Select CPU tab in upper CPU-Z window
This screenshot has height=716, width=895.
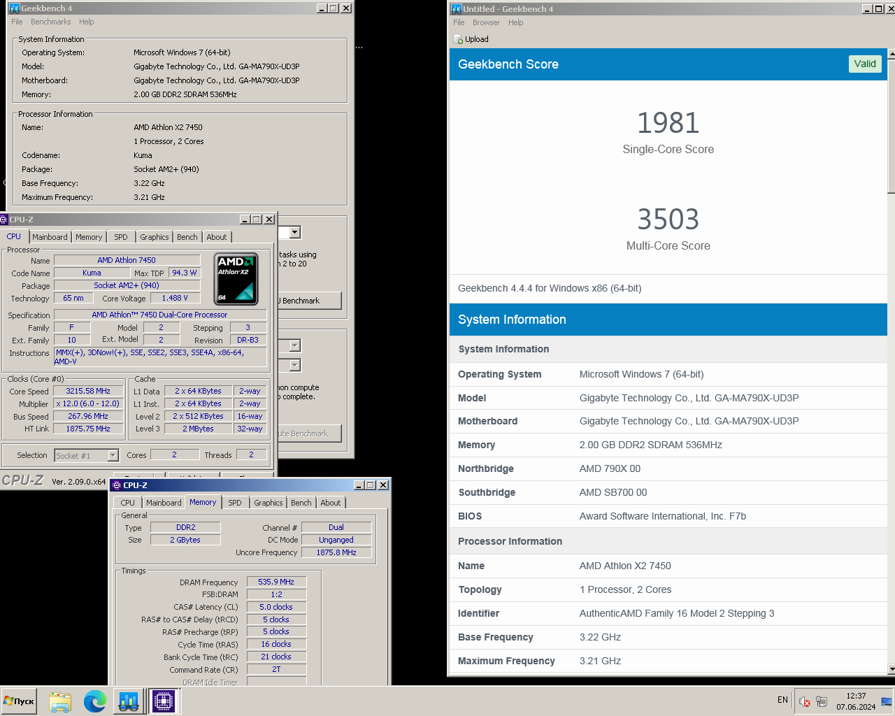(x=14, y=236)
